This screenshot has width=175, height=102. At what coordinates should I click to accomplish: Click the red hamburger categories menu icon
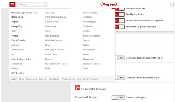click(12, 4)
